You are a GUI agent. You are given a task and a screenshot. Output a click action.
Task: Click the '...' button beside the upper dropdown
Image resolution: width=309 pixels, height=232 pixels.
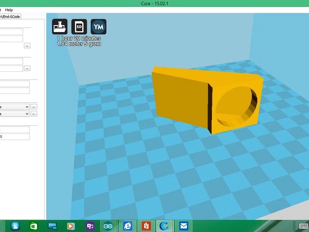34,106
